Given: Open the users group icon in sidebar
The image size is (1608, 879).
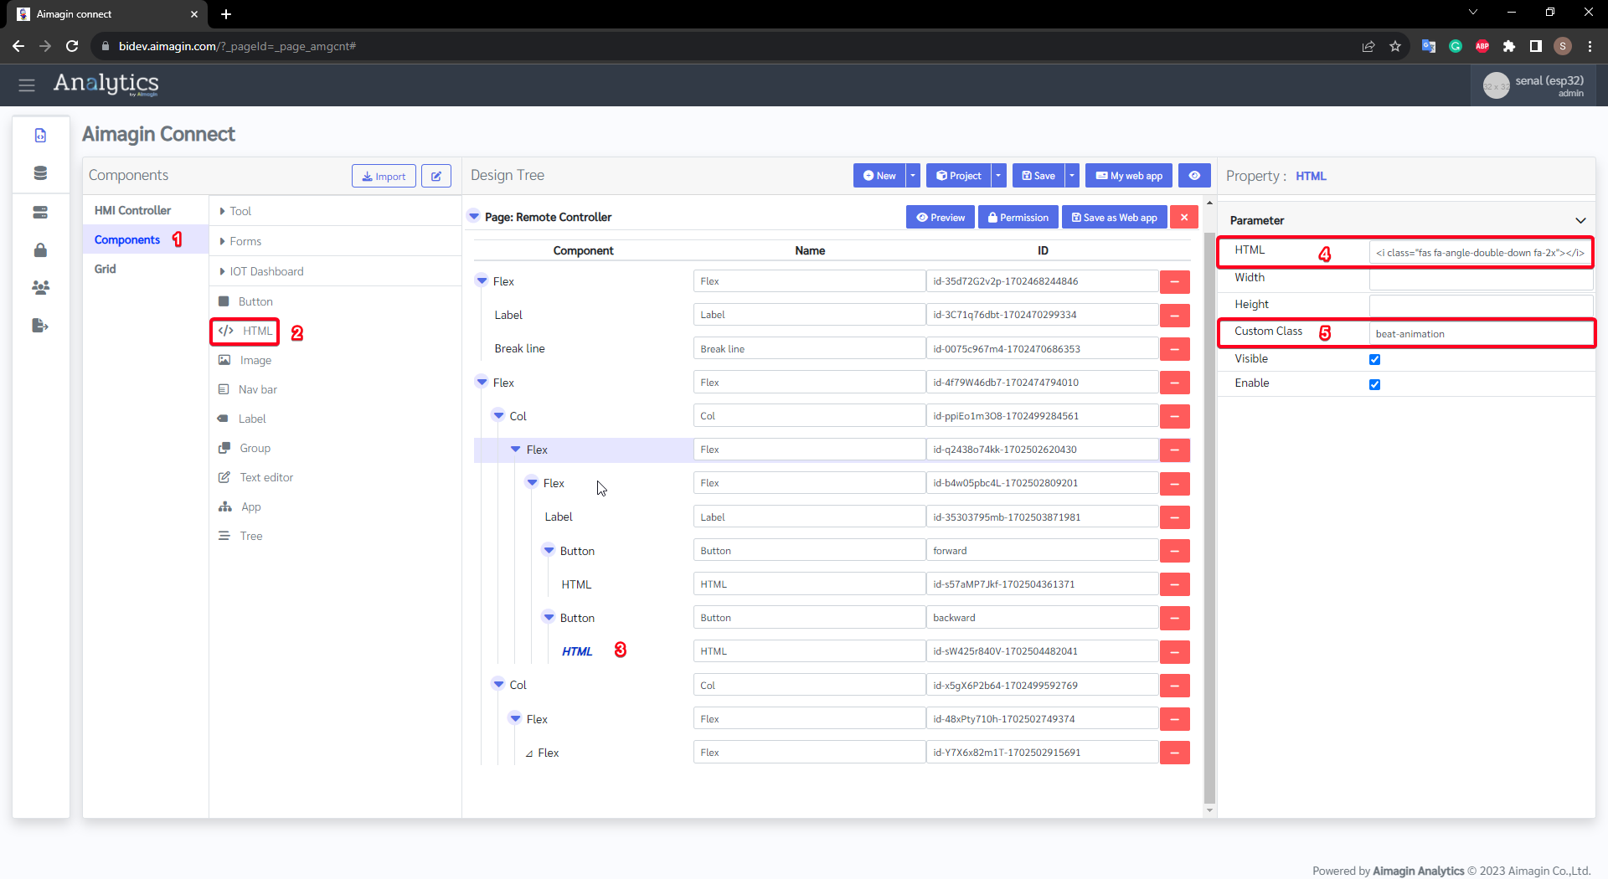Looking at the screenshot, I should coord(40,287).
